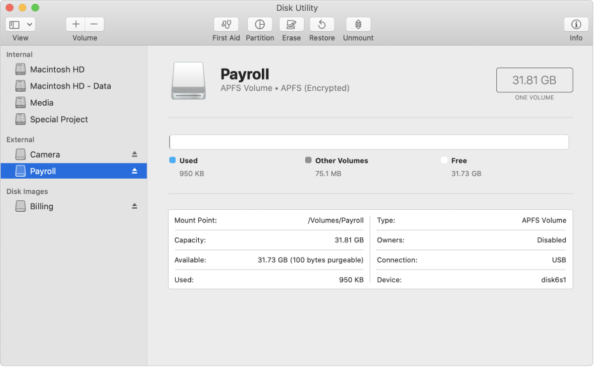Screen dimensions: 595x367
Task: Click the white Free swatch
Action: click(445, 160)
